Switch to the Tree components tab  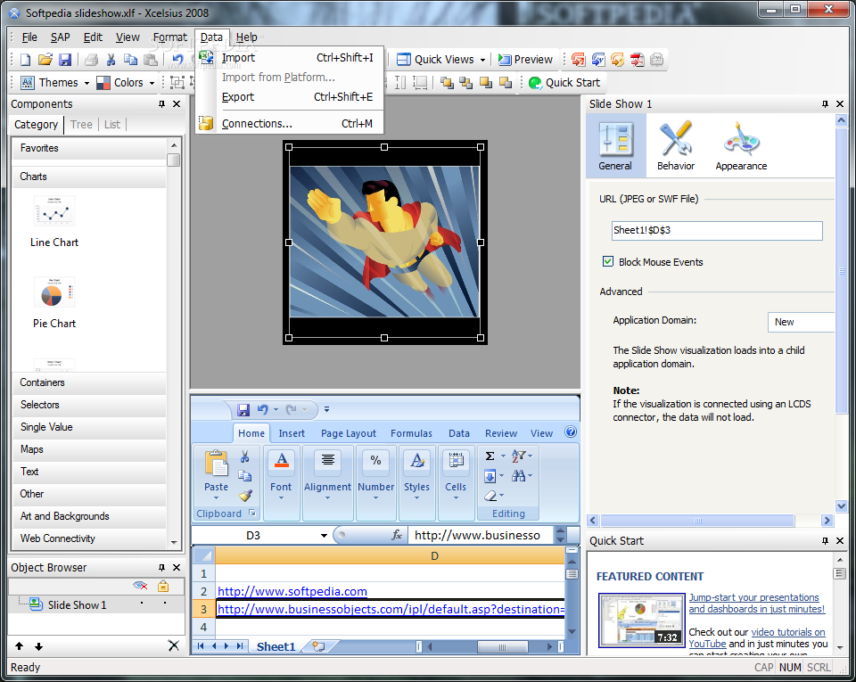pyautogui.click(x=81, y=125)
